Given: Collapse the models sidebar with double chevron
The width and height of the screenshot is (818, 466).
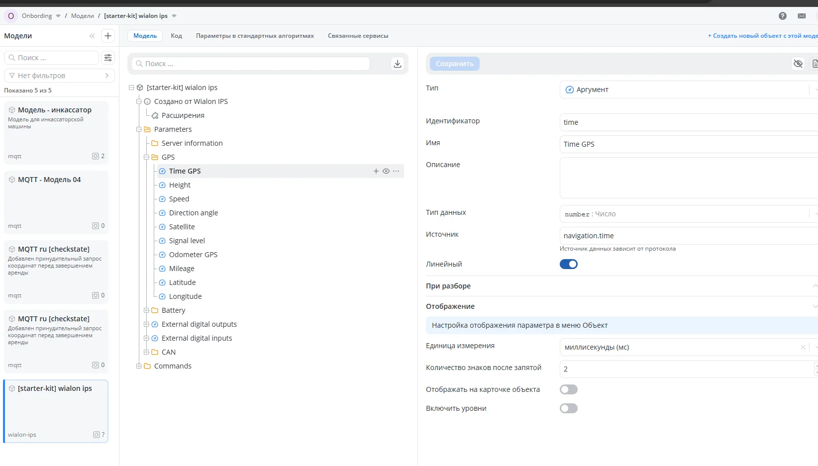Looking at the screenshot, I should click(x=92, y=36).
